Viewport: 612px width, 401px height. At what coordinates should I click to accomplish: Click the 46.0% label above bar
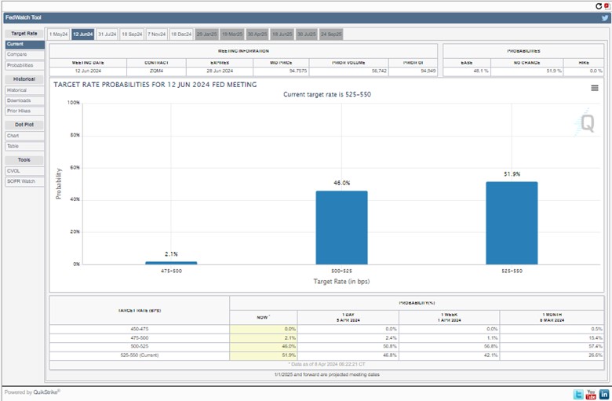pos(341,183)
